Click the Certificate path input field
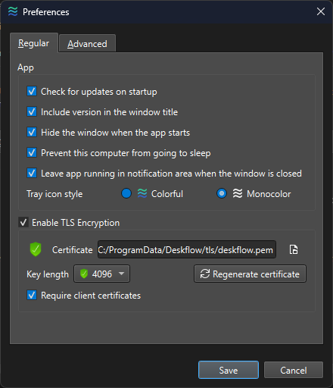 (187, 249)
